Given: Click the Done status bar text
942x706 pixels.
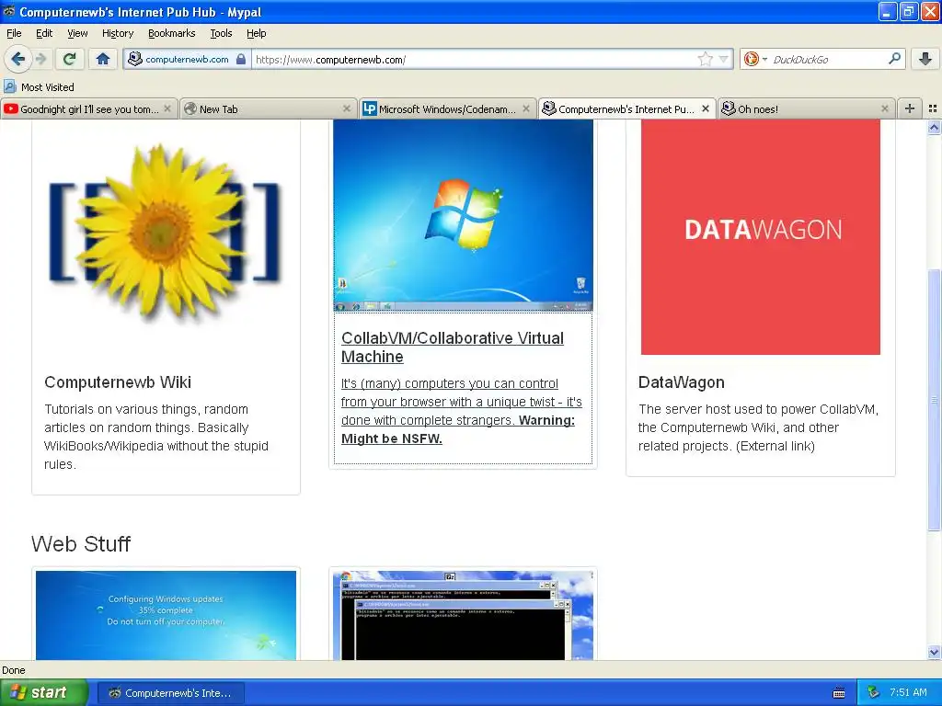Looking at the screenshot, I should click(13, 670).
